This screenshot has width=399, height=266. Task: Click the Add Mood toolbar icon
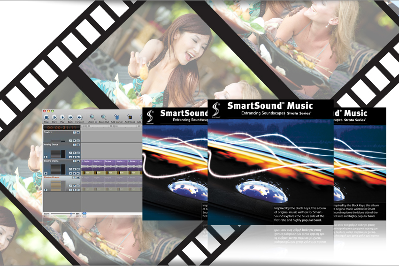pos(130,117)
